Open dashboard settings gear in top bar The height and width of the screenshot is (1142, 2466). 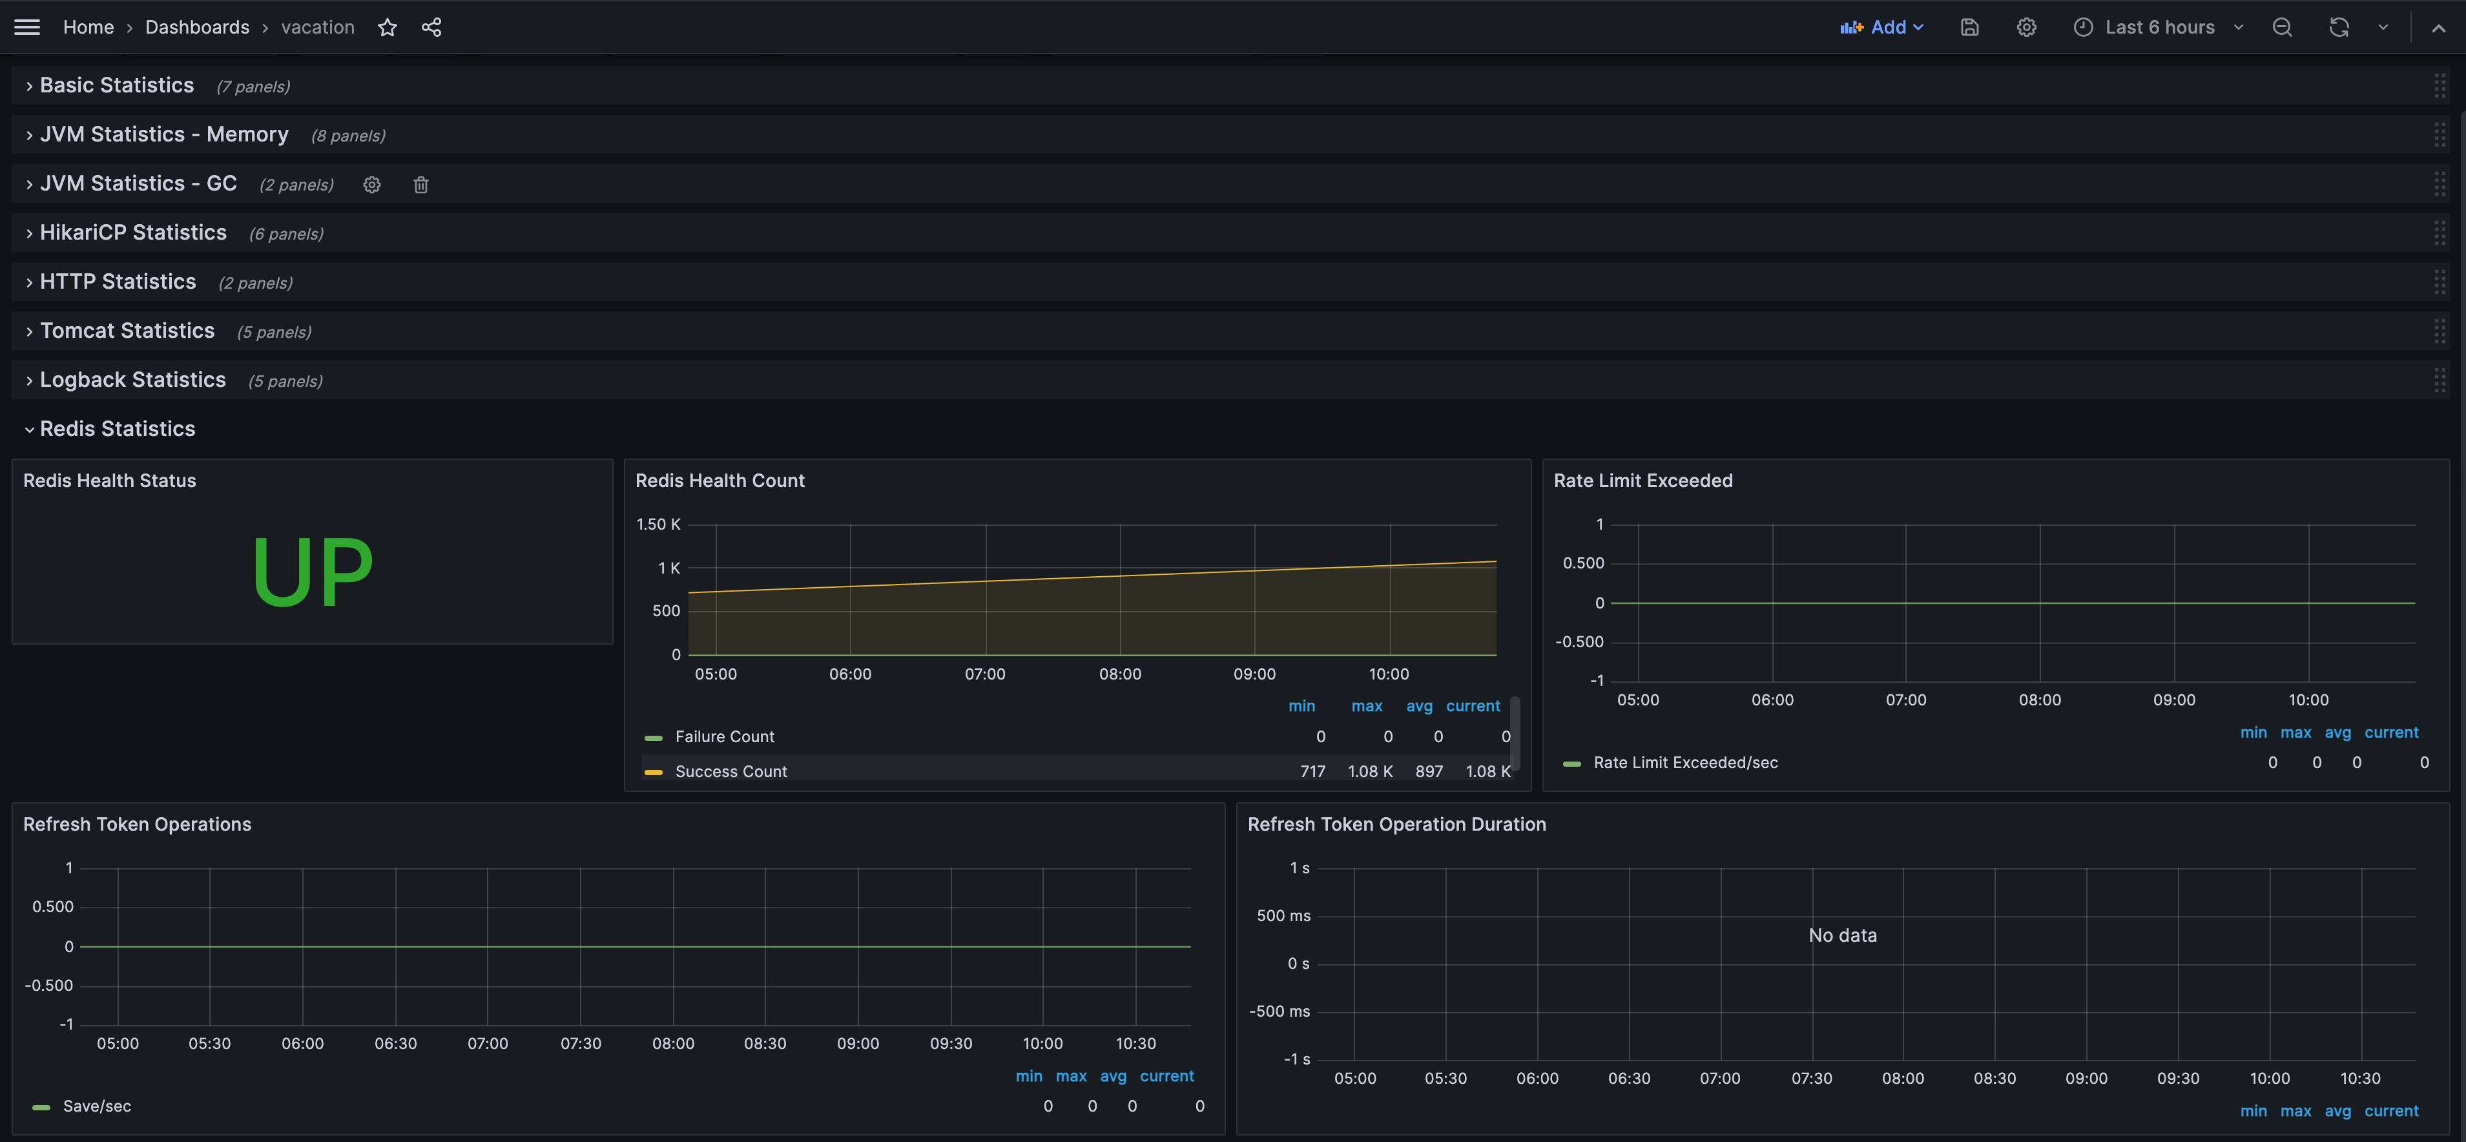2026,26
